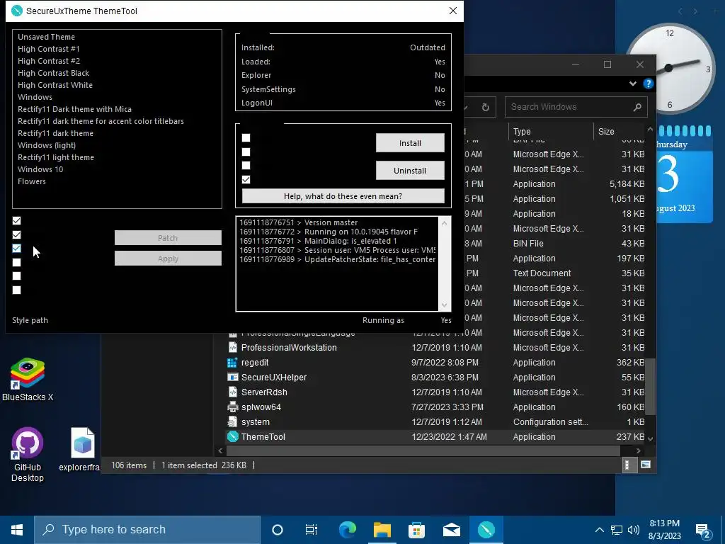This screenshot has width=725, height=544.
Task: Open the network status tray icon
Action: click(617, 530)
